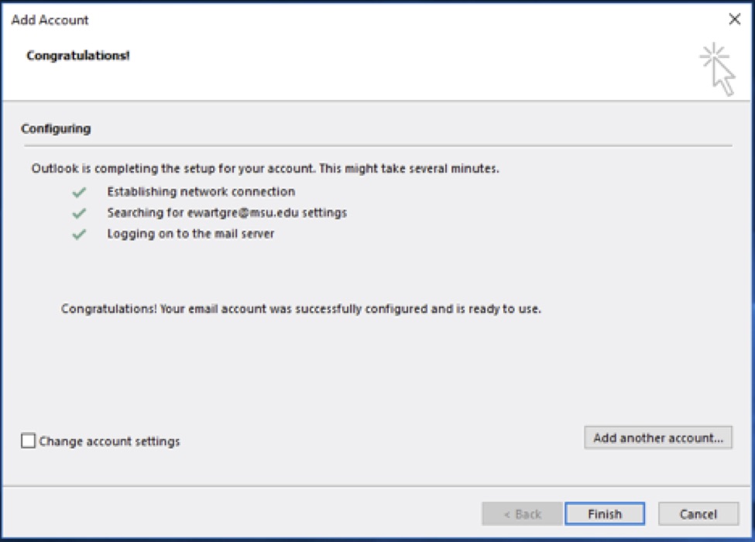This screenshot has height=542, width=755.
Task: Click the checkmark next to Searching for settings
Action: click(78, 213)
